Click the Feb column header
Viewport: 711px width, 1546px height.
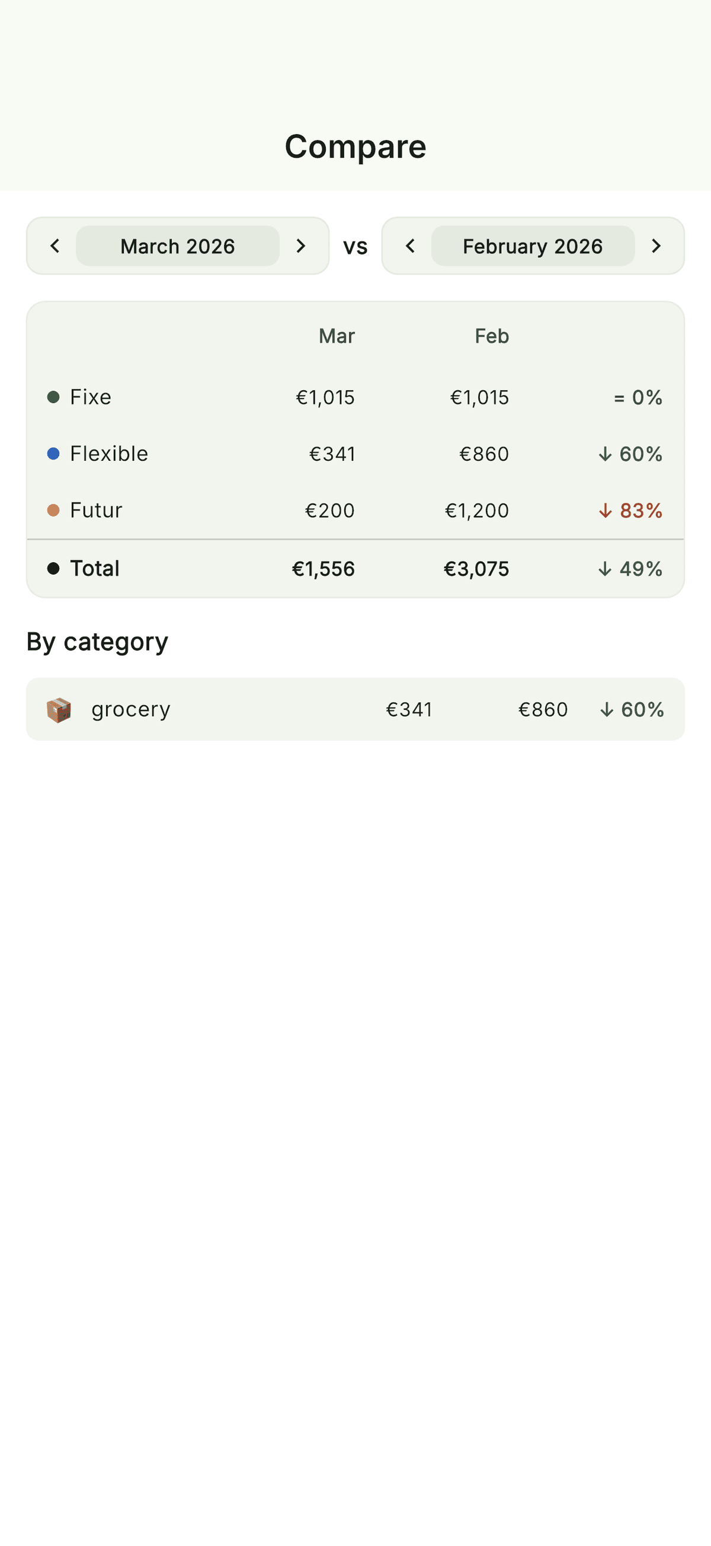492,336
